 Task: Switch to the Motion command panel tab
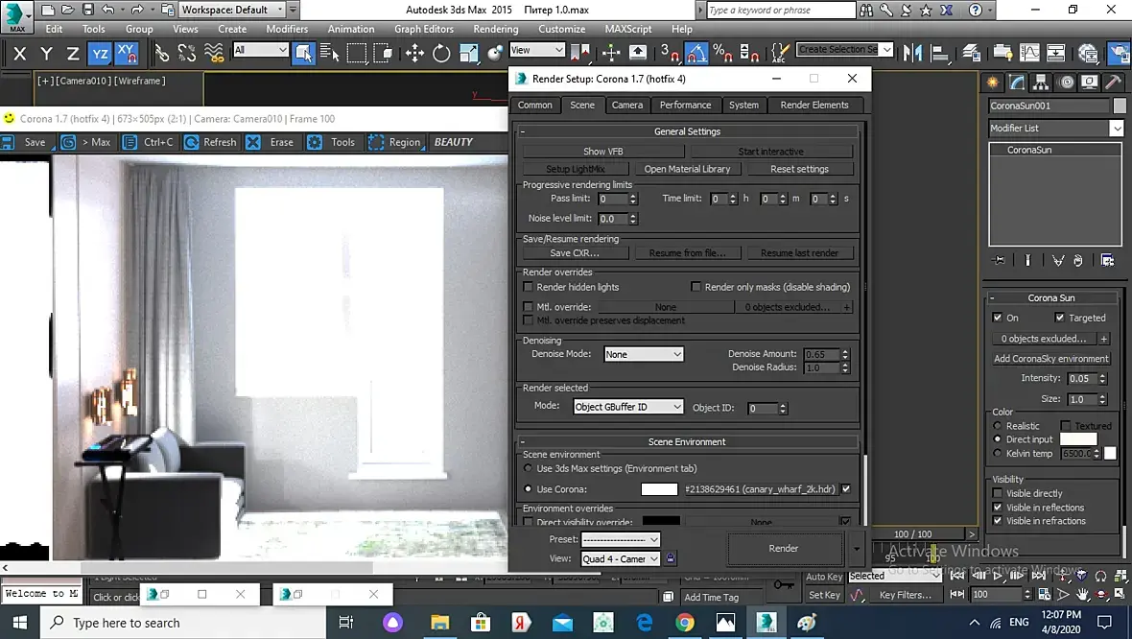pos(1067,83)
